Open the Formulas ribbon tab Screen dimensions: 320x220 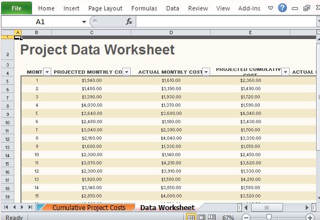144,8
